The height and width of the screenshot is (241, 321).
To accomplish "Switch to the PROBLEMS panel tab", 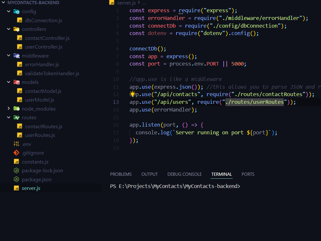I will coord(121,174).
